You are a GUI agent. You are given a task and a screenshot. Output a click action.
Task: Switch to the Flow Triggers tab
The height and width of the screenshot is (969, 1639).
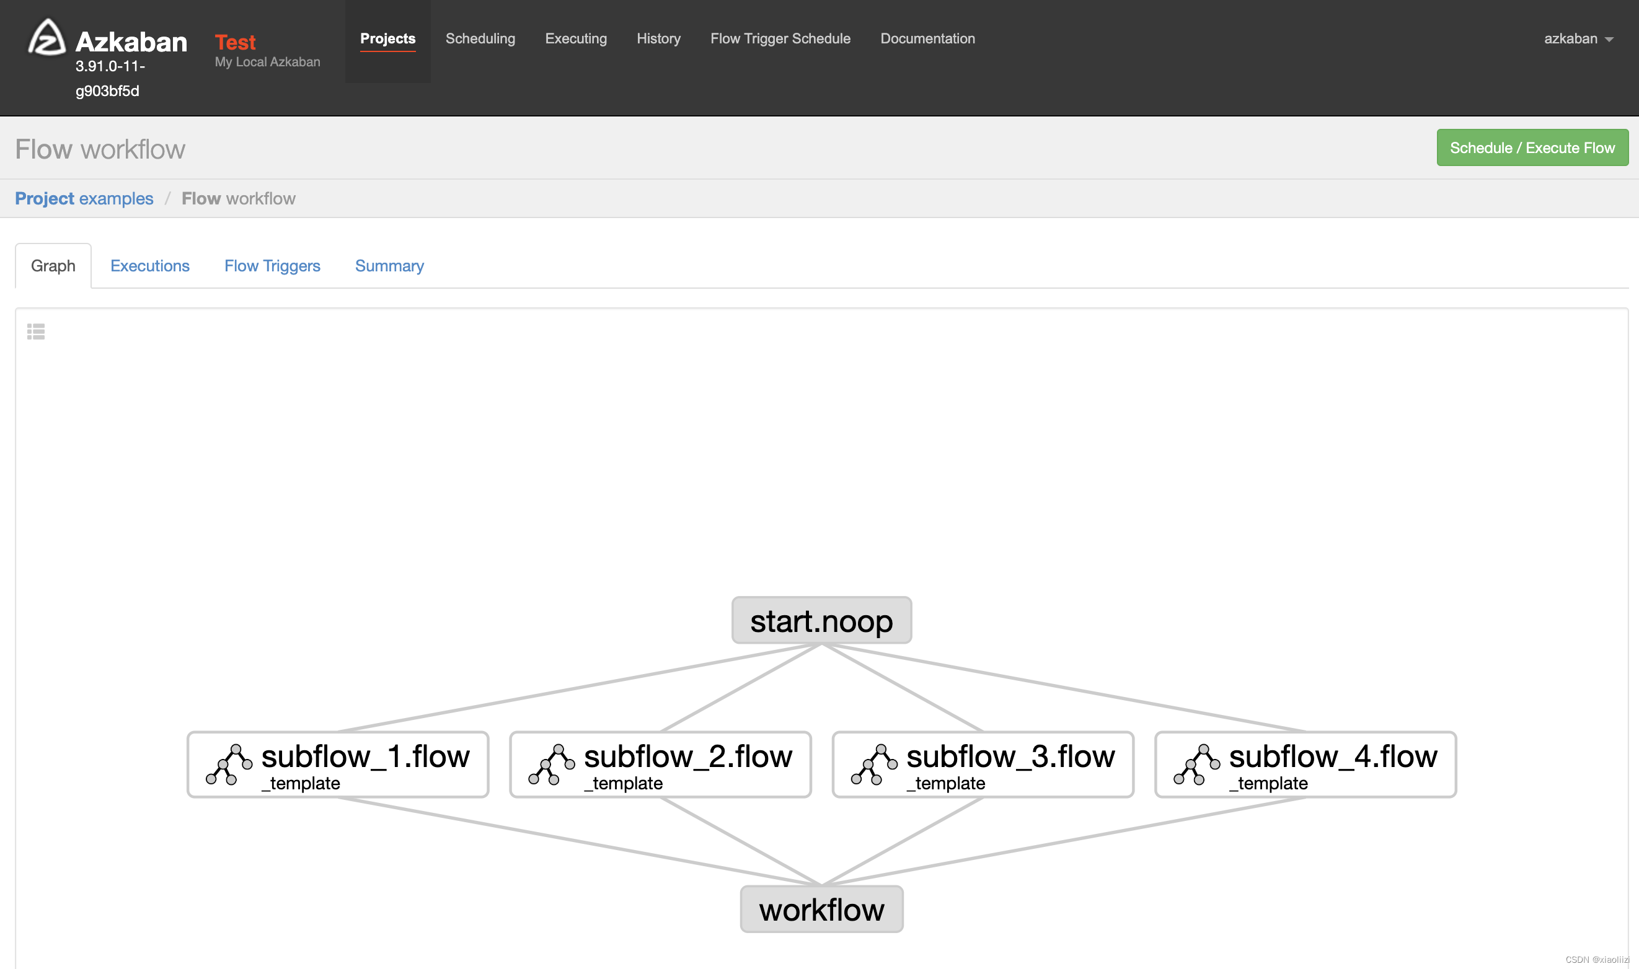(272, 265)
